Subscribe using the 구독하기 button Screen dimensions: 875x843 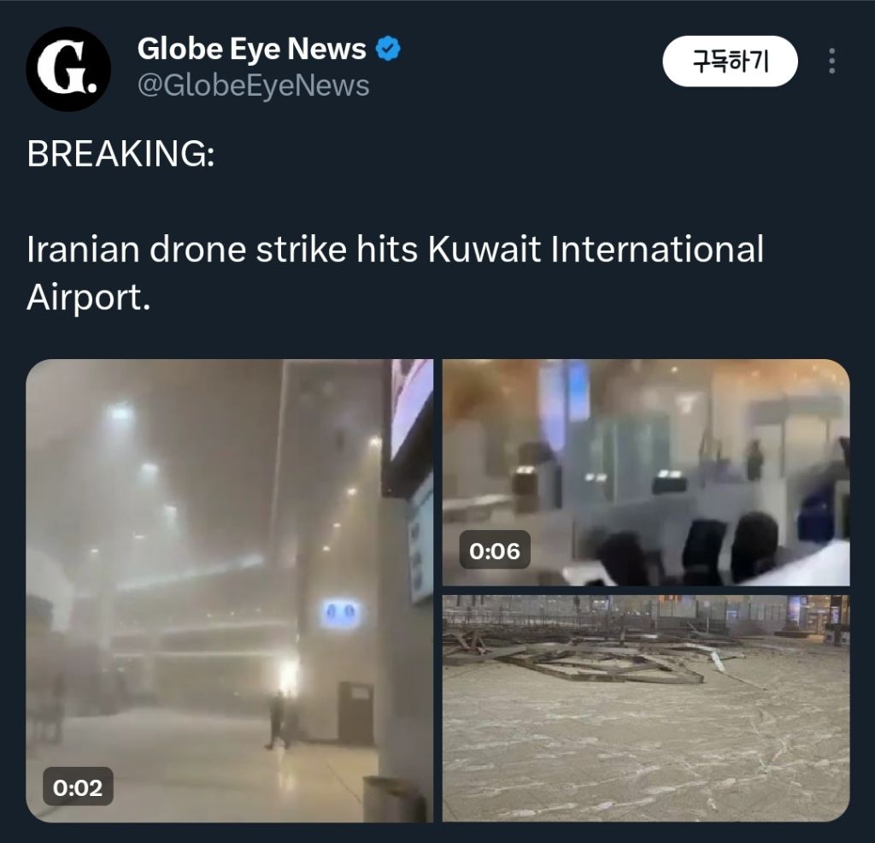point(730,61)
